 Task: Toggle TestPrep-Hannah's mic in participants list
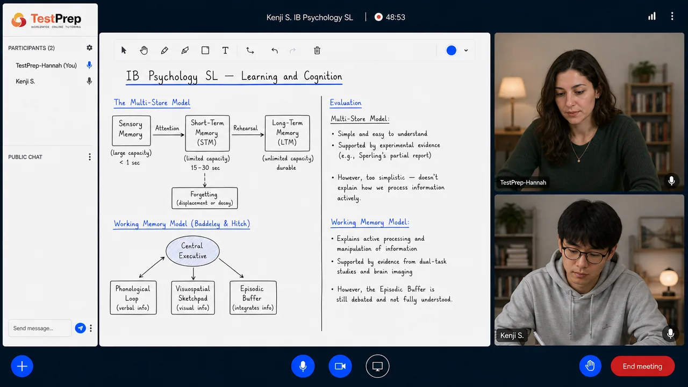click(89, 65)
